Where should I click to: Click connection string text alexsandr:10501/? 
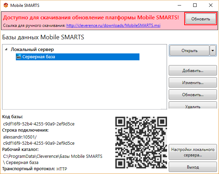[x=20, y=137]
